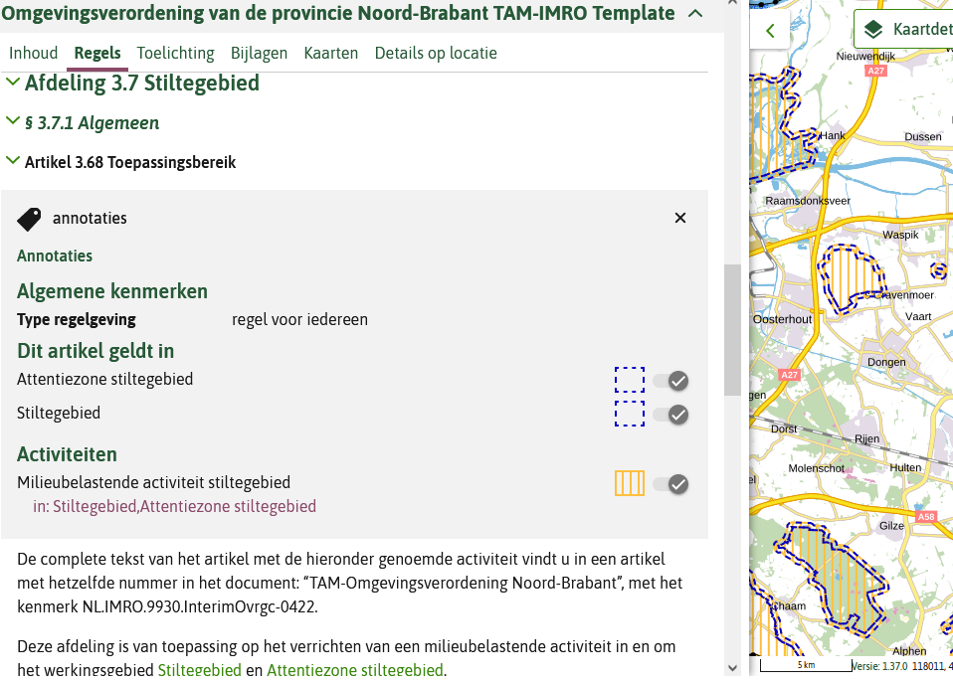Open Details op locatie tab
This screenshot has height=685, width=953.
tap(436, 54)
